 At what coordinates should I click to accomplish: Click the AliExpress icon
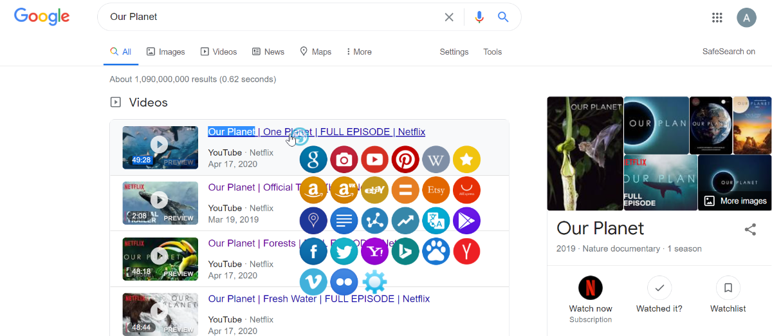coord(466,190)
